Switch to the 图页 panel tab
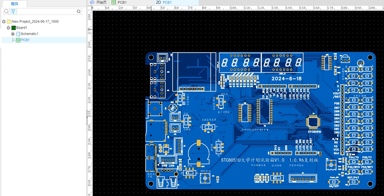 [x=15, y=4]
